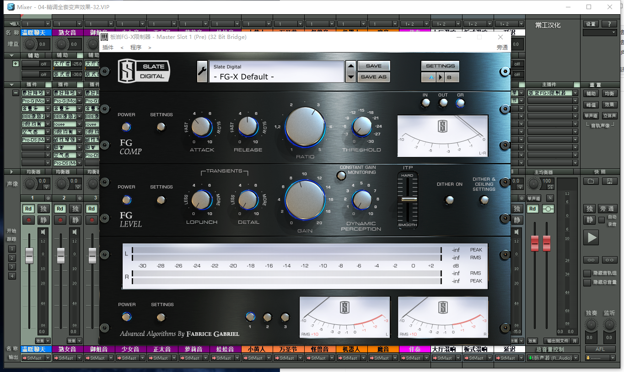
Task: Open FG Comp SETTINGS knob button
Action: pos(161,127)
